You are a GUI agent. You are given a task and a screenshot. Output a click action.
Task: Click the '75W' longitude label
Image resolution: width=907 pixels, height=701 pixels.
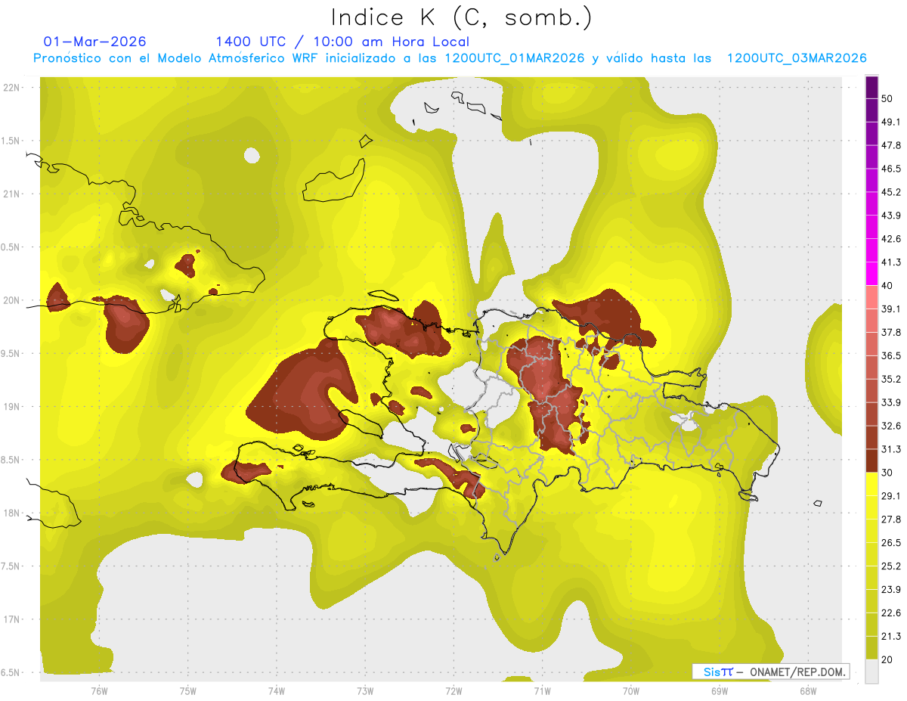point(188,691)
